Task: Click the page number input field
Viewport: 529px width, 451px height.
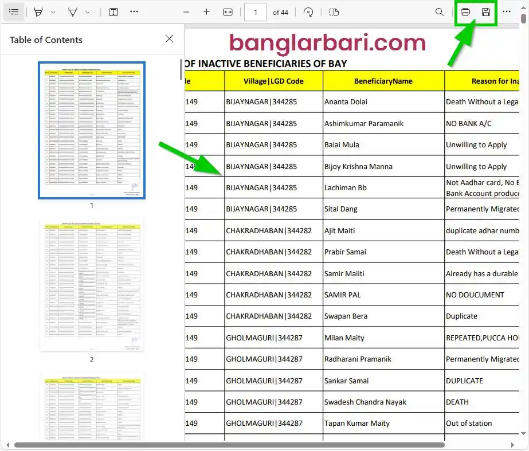Action: coord(256,11)
